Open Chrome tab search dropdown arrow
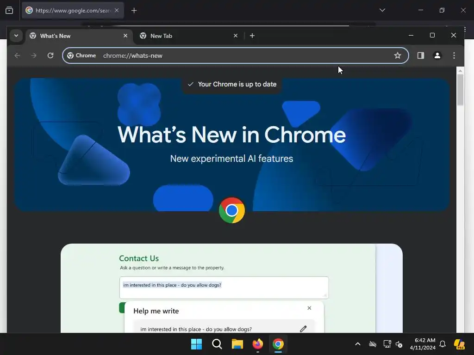The image size is (474, 355). pyautogui.click(x=16, y=36)
